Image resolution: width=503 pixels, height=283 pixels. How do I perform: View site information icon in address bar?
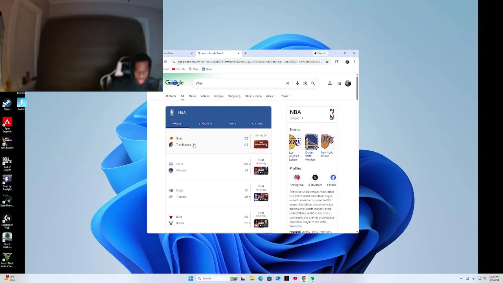coord(174,62)
